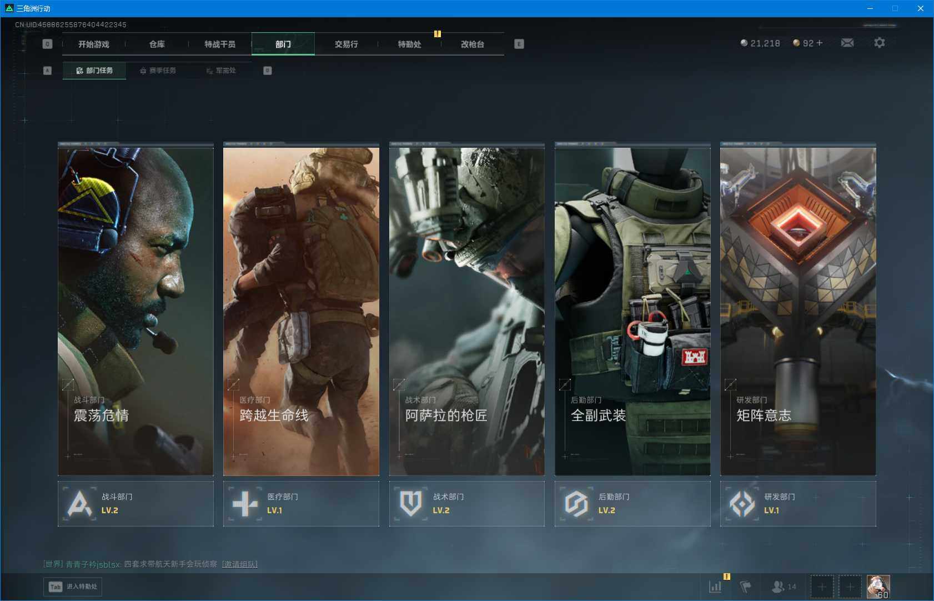Image resolution: width=934 pixels, height=601 pixels.
Task: Open the friends list icon
Action: point(779,587)
